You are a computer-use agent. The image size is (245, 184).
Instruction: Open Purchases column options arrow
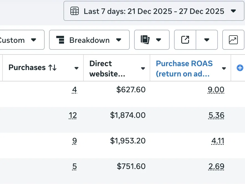76,68
